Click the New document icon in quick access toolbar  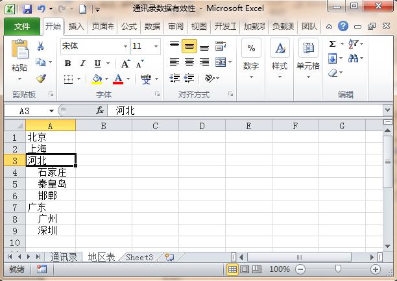(83, 10)
